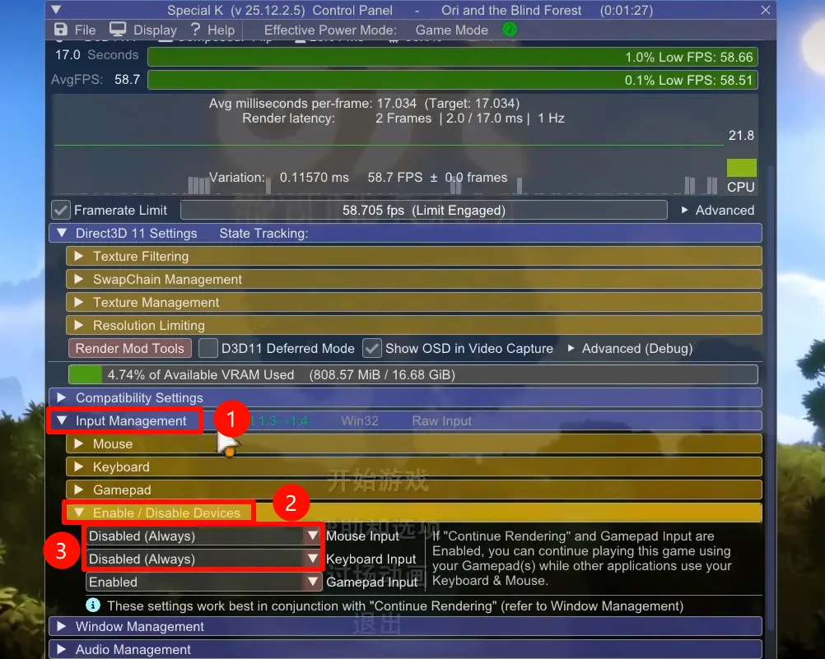Expand Compatibility Settings section
The image size is (825, 659).
pos(405,397)
